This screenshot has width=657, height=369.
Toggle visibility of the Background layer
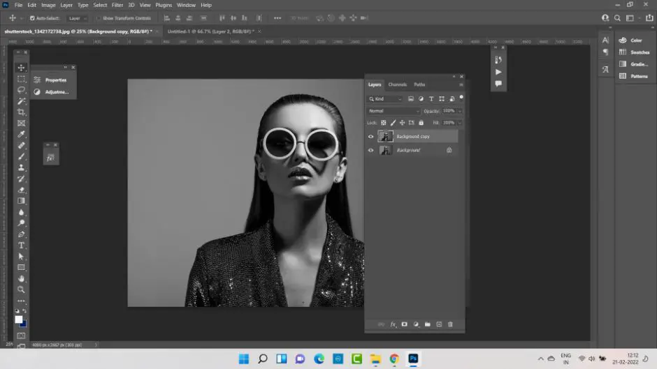(x=371, y=150)
